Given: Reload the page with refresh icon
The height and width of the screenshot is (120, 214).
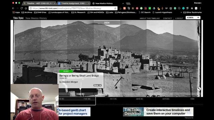Looking at the screenshot, I should pos(21,8).
